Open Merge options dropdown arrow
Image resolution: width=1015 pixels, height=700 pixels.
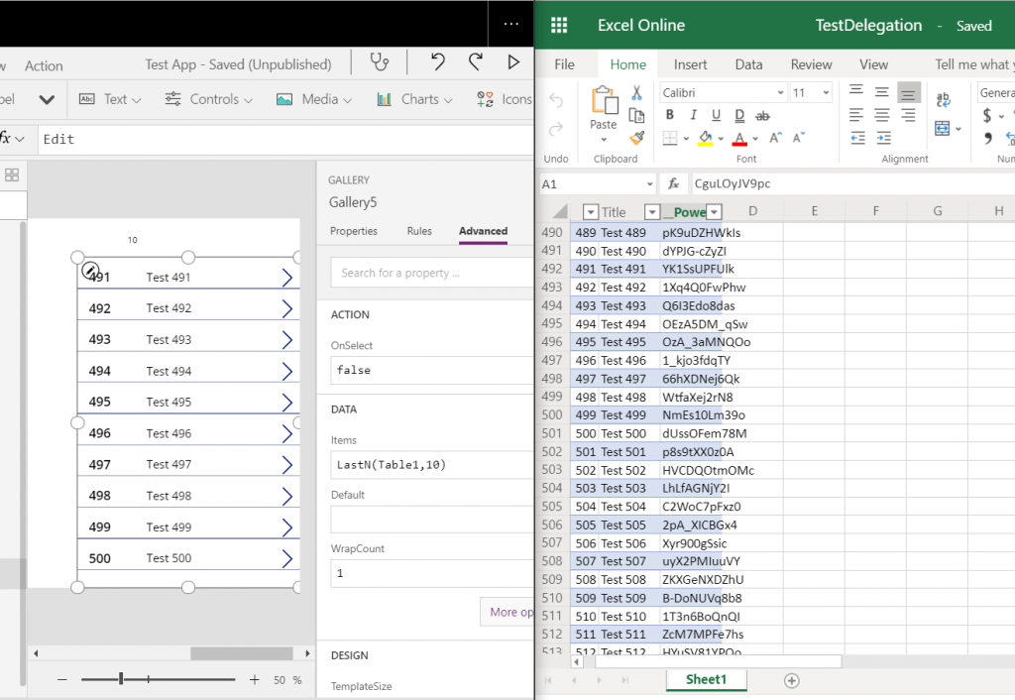959,129
